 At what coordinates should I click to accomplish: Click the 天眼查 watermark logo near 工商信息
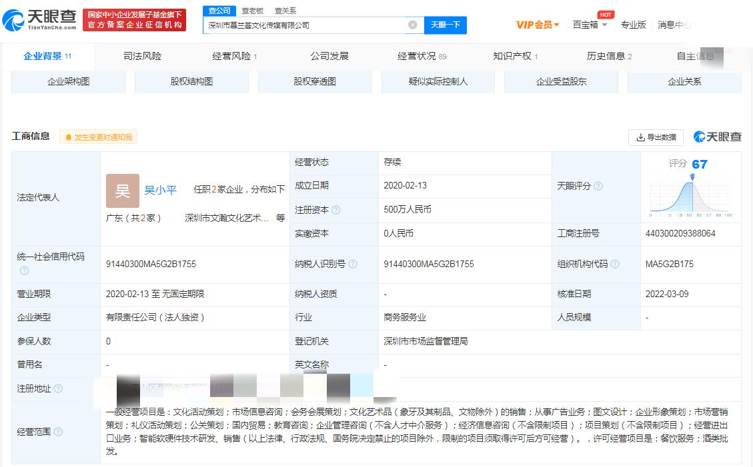coord(717,136)
